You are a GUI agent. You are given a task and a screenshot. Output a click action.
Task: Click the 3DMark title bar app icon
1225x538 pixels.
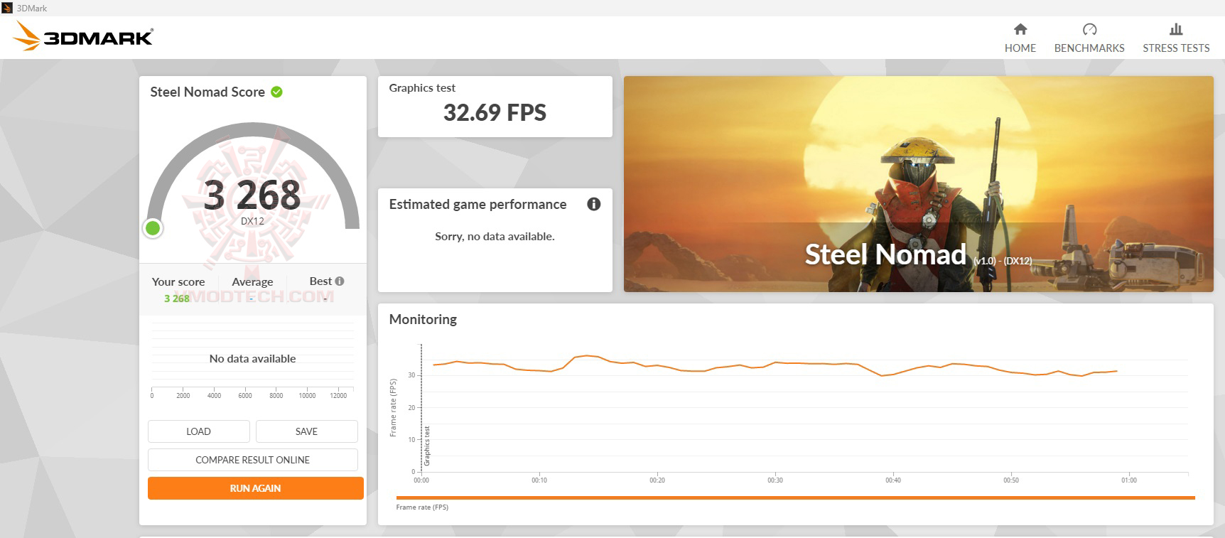click(x=7, y=8)
